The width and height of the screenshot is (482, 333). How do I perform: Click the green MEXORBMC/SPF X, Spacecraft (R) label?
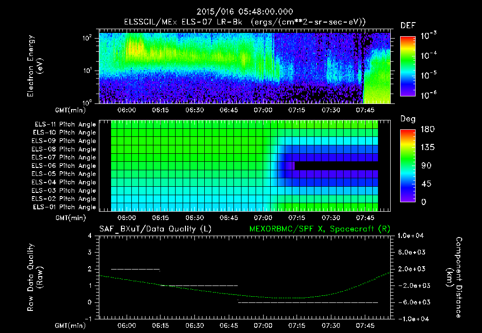point(320,229)
